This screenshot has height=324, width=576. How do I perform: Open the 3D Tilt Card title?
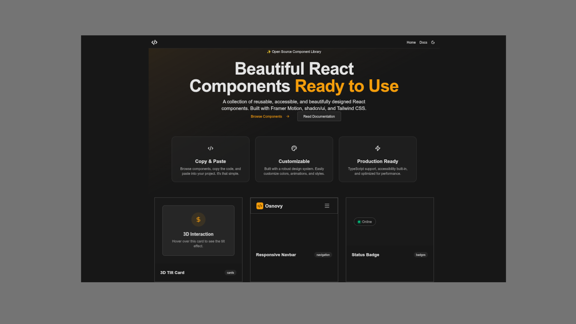tap(172, 273)
